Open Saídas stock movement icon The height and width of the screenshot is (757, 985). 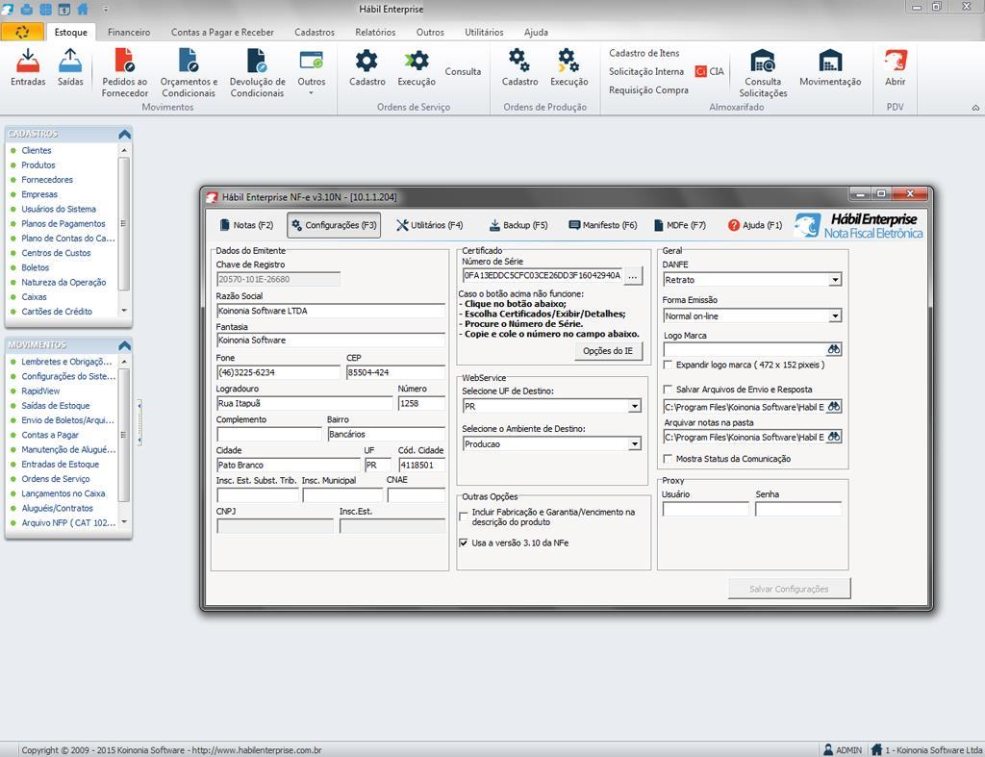pos(69,67)
